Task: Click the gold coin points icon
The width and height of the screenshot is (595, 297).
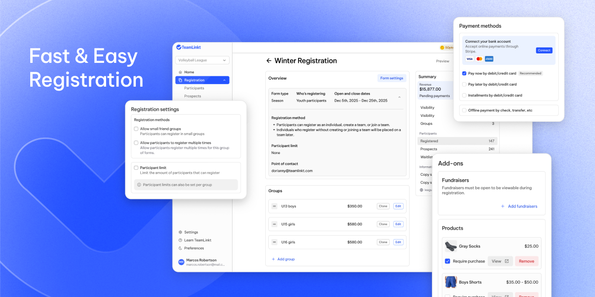Action: click(x=442, y=48)
